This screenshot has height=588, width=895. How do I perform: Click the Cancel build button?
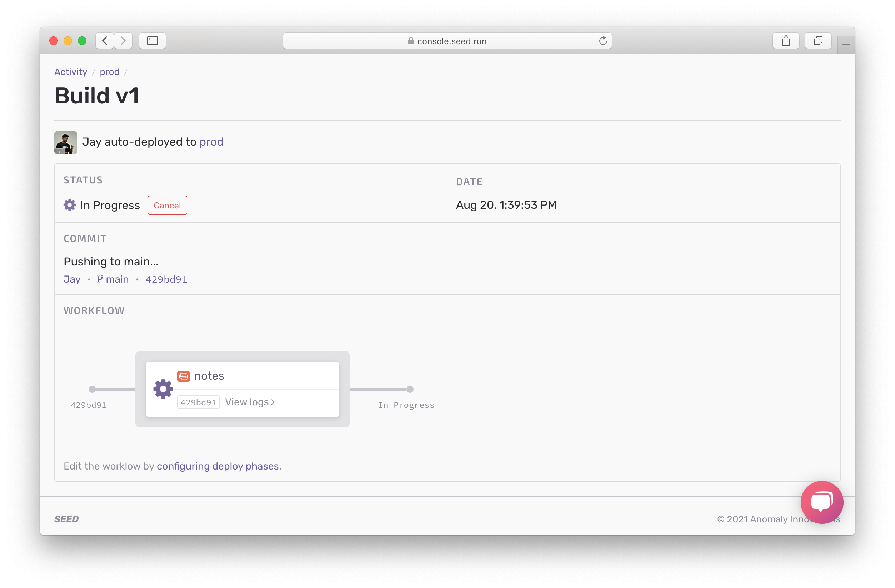166,205
